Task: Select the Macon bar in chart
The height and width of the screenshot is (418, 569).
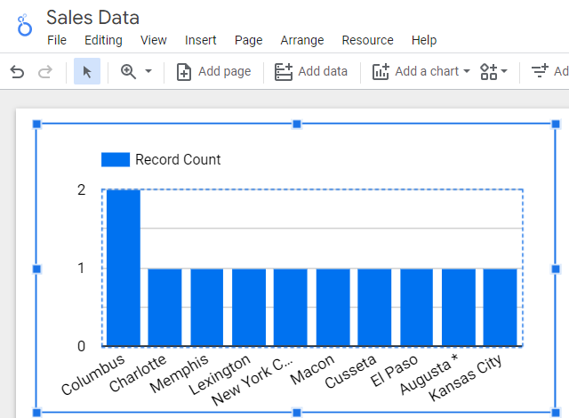Action: 333,308
